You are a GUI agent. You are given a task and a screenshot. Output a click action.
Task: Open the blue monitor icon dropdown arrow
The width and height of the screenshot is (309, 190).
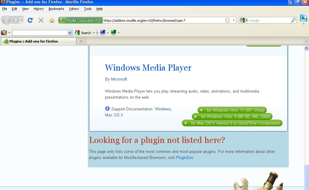[x=108, y=33]
